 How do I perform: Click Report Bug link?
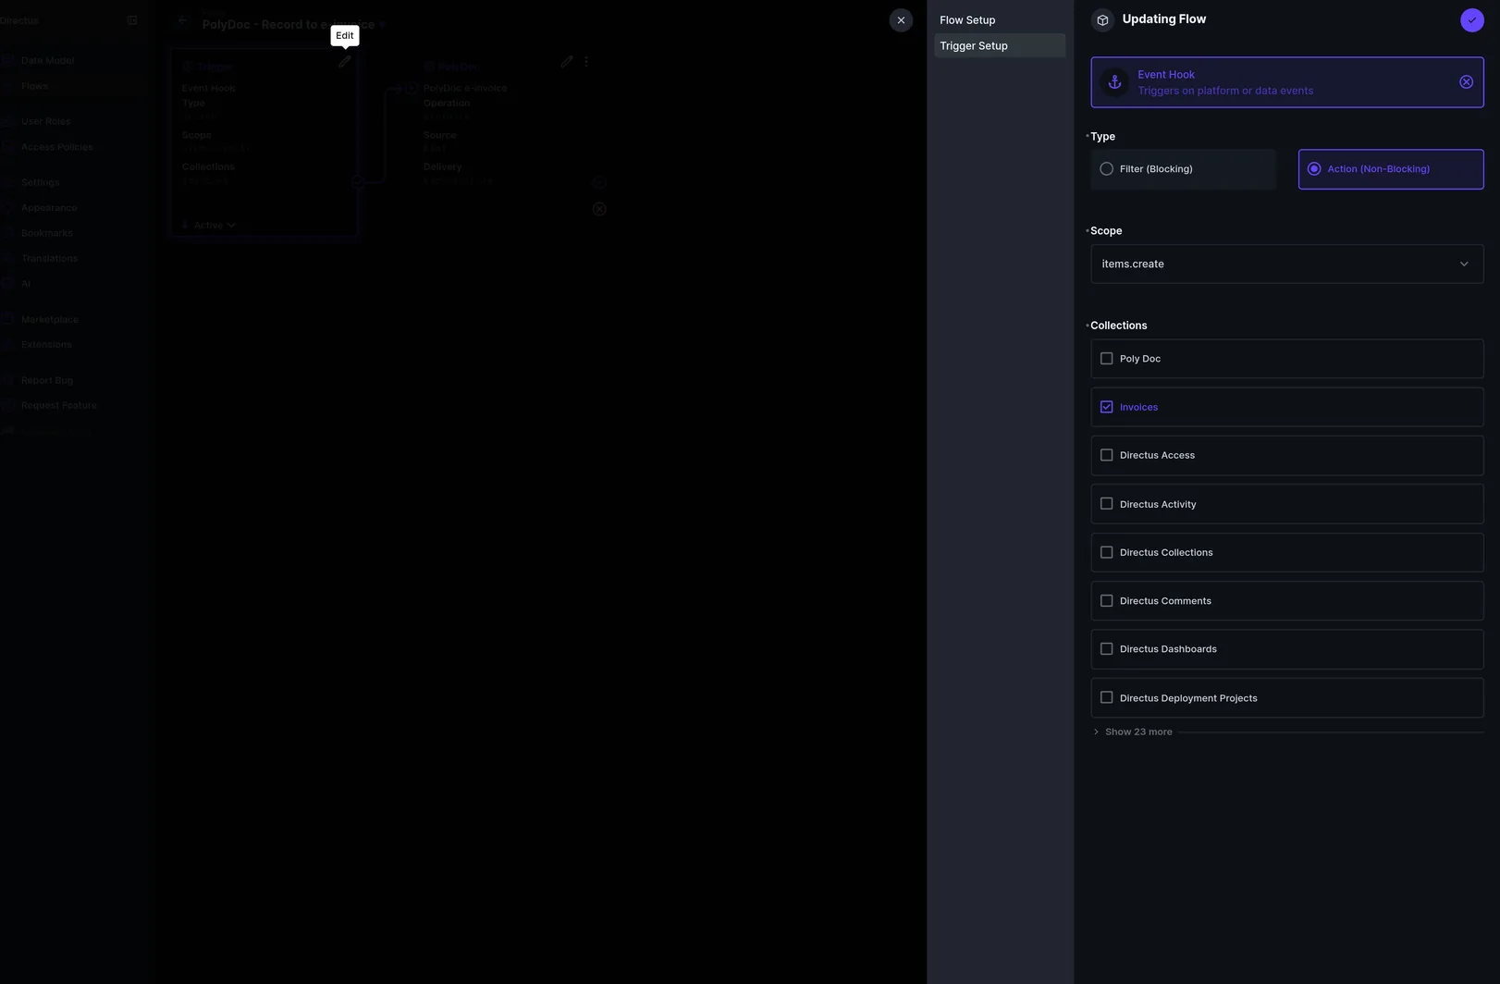tap(46, 380)
